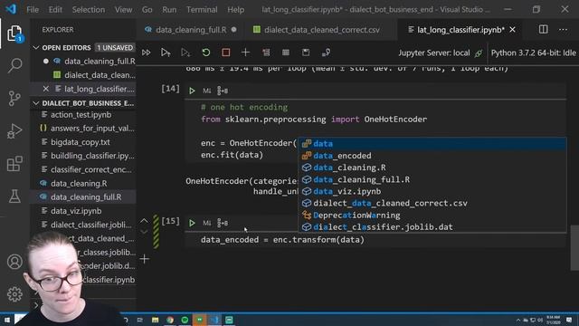Run current cell and below

(185, 53)
